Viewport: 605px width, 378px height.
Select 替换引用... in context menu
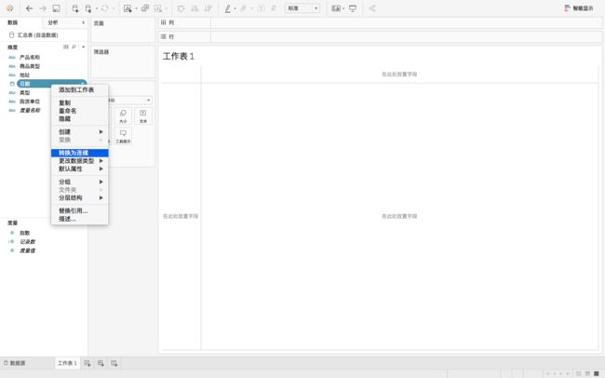(x=80, y=210)
